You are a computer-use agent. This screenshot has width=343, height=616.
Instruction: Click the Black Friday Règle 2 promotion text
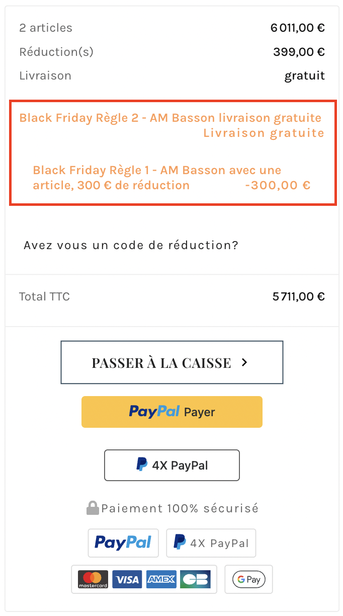[x=170, y=118]
